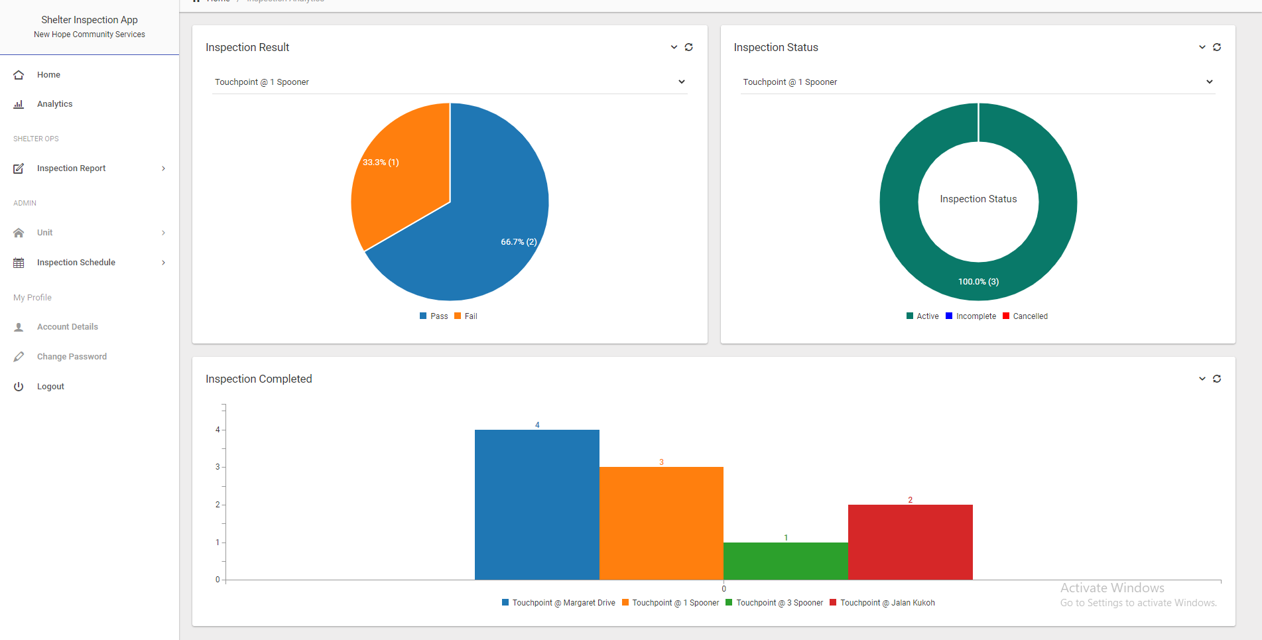Image resolution: width=1262 pixels, height=640 pixels.
Task: Refresh the Inspection Completed card
Action: [x=1217, y=379]
